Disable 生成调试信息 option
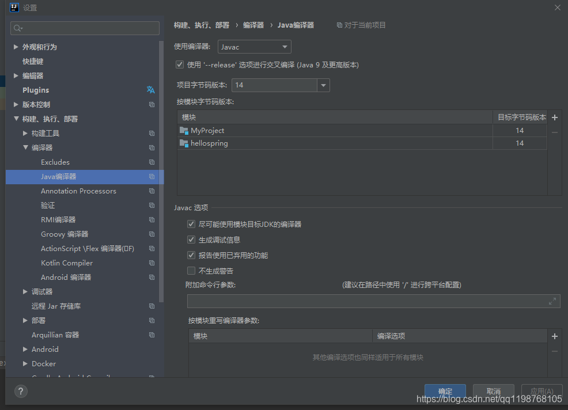This screenshot has width=568, height=410. pyautogui.click(x=191, y=240)
